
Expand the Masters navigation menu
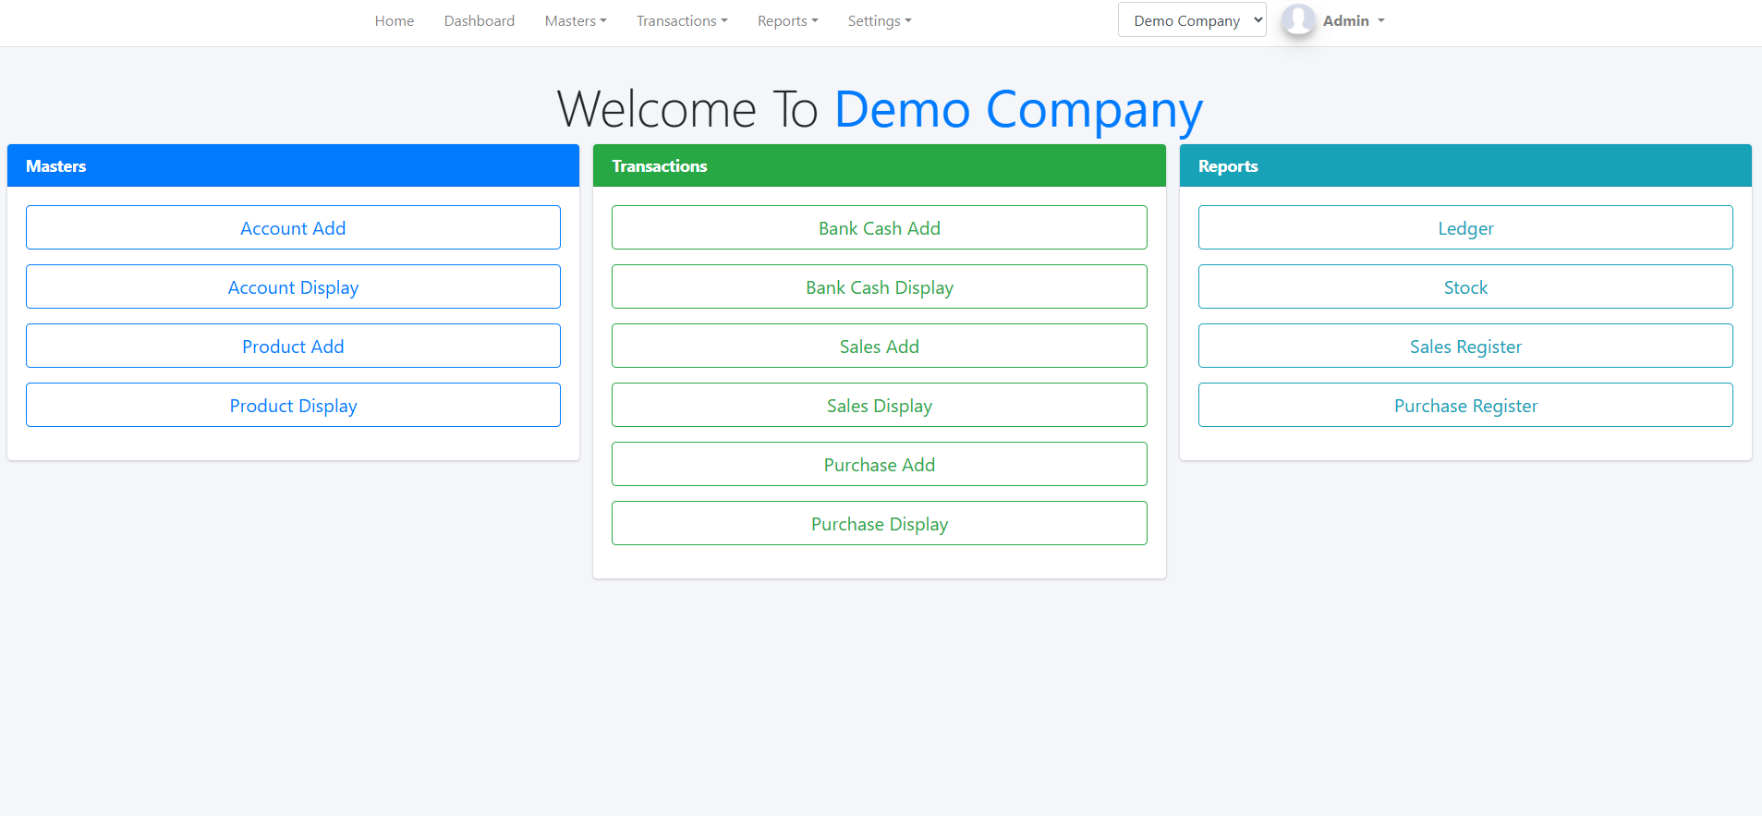click(575, 21)
